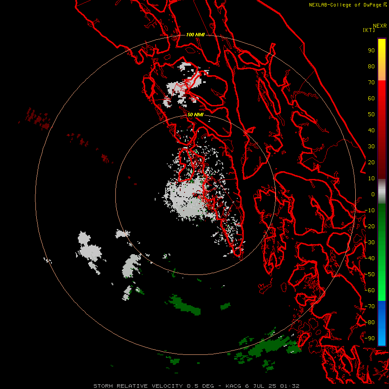Screen dimensions: 389x389
Task: Click the 100 NMI range ring label
Action: [x=195, y=35]
